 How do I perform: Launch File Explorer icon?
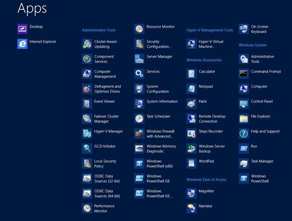pyautogui.click(x=244, y=119)
